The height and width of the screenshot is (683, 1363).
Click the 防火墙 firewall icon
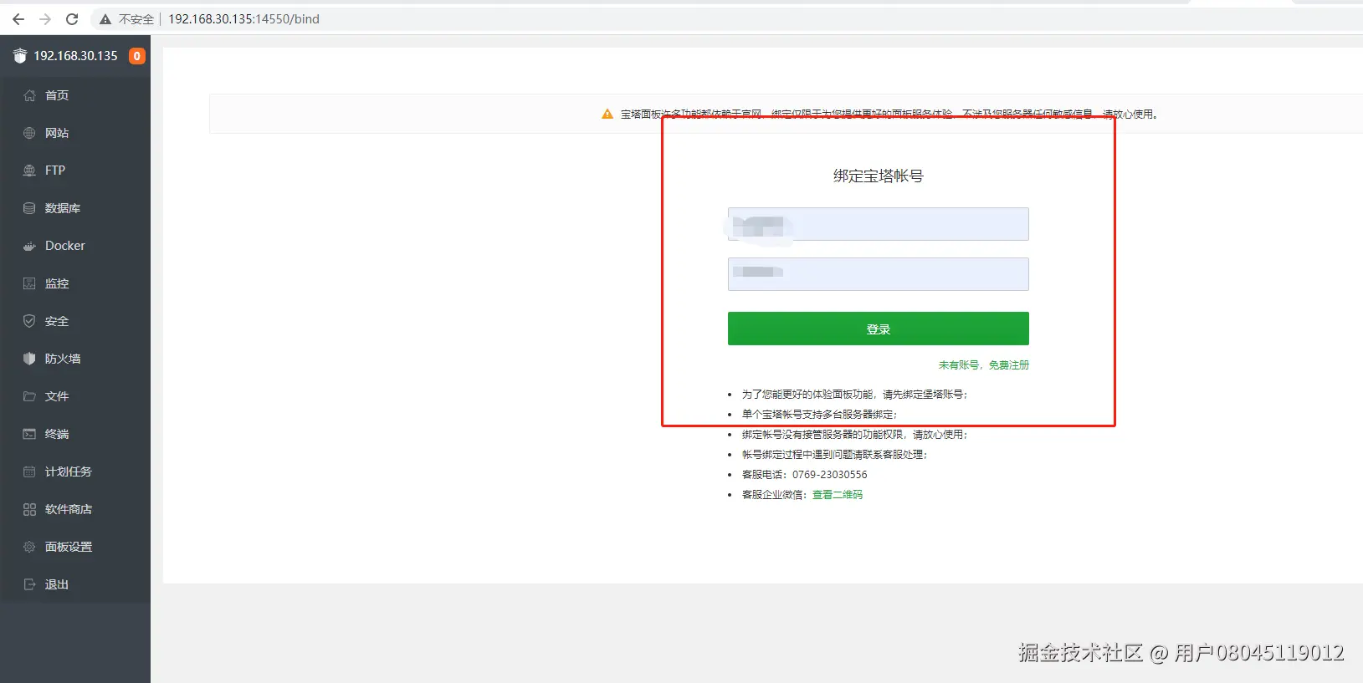click(29, 359)
